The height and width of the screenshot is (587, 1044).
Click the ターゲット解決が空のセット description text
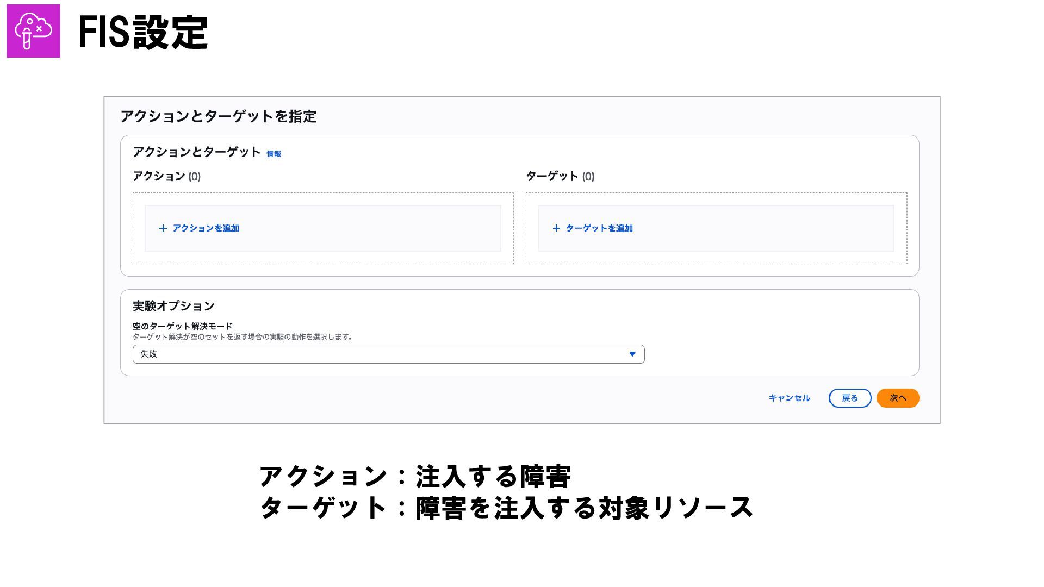(x=244, y=337)
